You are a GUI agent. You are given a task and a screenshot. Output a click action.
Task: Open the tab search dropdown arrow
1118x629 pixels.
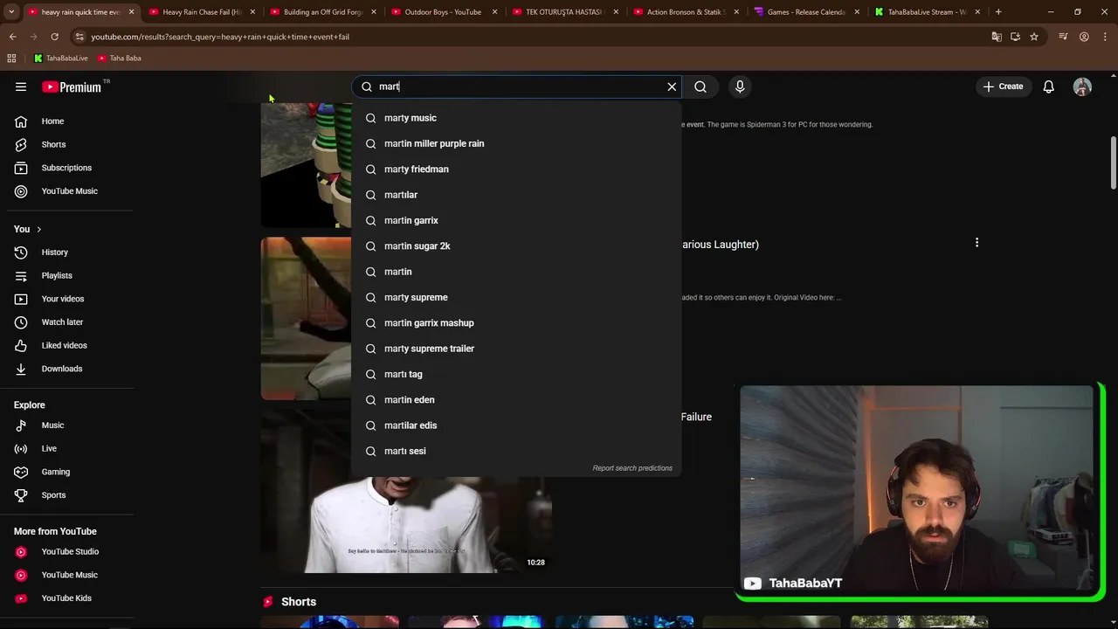click(x=11, y=12)
